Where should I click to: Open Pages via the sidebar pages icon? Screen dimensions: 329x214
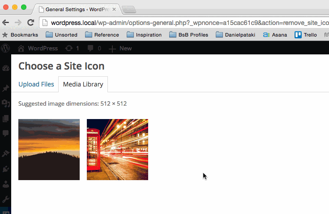[x=6, y=118]
